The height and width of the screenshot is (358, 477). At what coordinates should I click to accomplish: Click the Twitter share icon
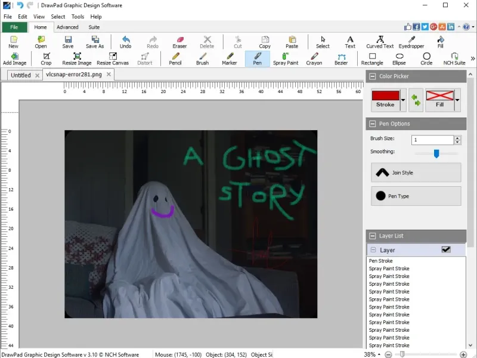pyautogui.click(x=425, y=27)
